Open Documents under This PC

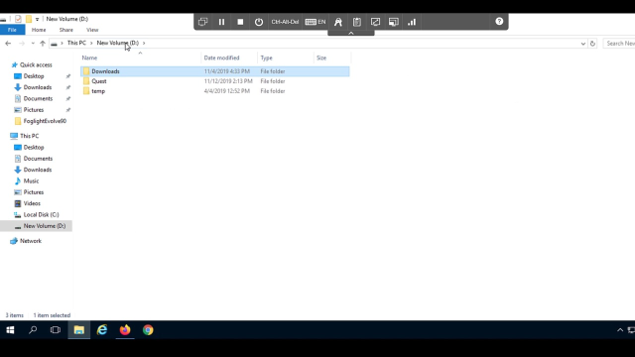[x=38, y=159]
